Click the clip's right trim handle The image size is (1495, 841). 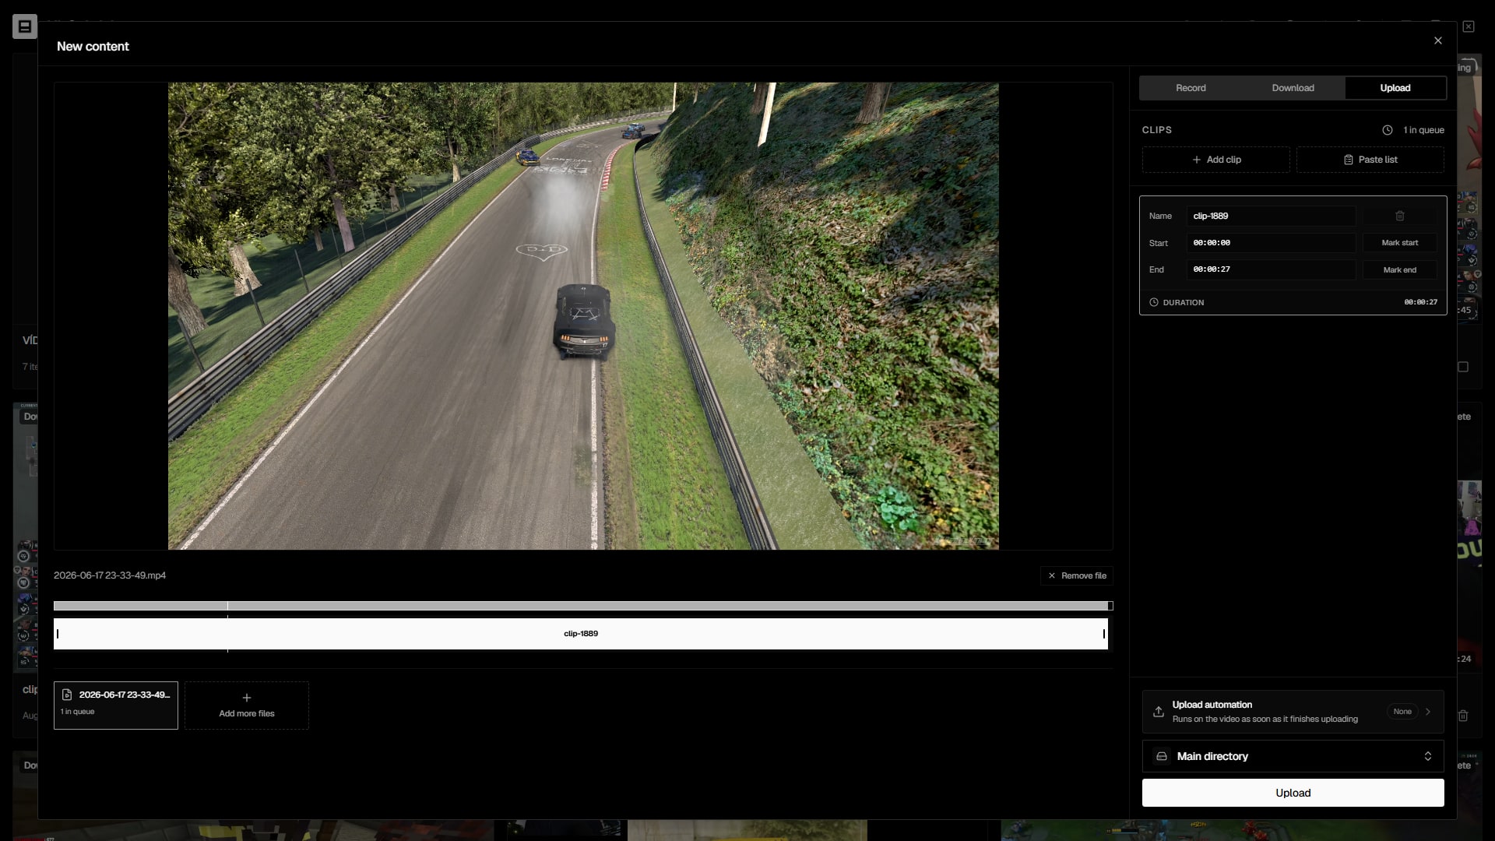click(1104, 634)
